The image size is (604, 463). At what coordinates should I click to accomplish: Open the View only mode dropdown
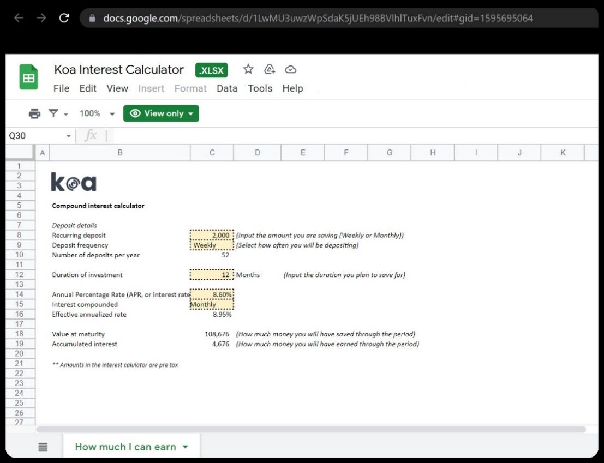161,113
